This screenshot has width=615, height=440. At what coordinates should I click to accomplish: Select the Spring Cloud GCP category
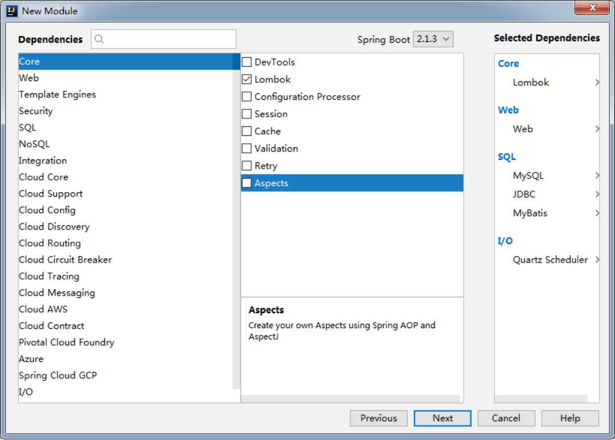click(126, 375)
